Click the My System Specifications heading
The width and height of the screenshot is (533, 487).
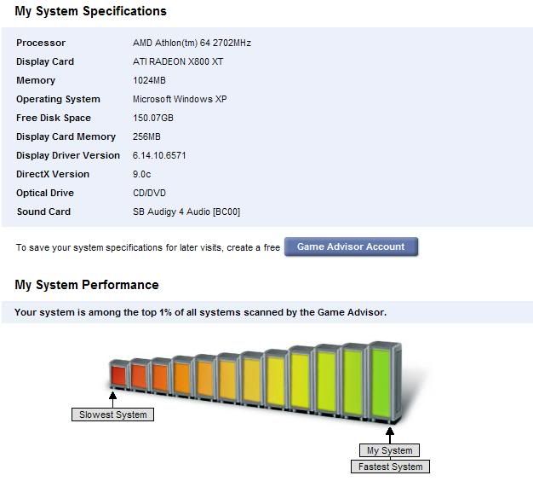[x=91, y=11]
